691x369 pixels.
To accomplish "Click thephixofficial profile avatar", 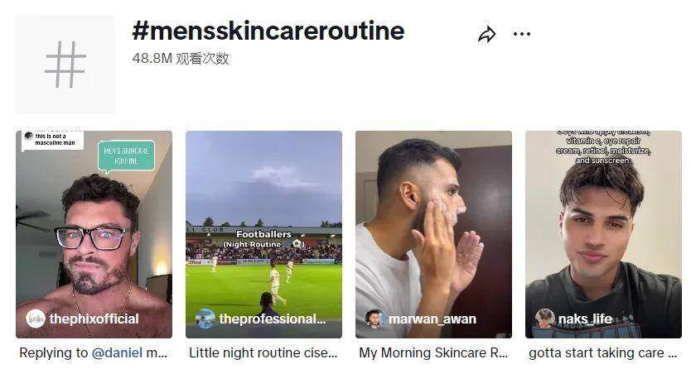I will [36, 319].
